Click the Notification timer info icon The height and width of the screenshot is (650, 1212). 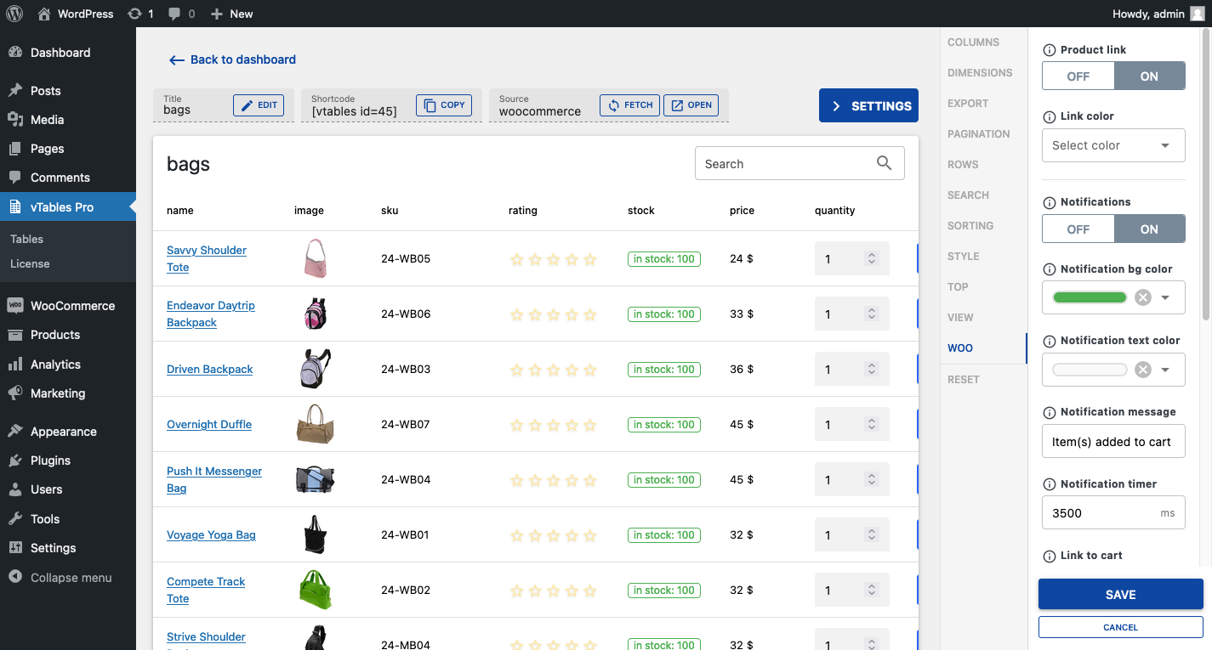1050,484
